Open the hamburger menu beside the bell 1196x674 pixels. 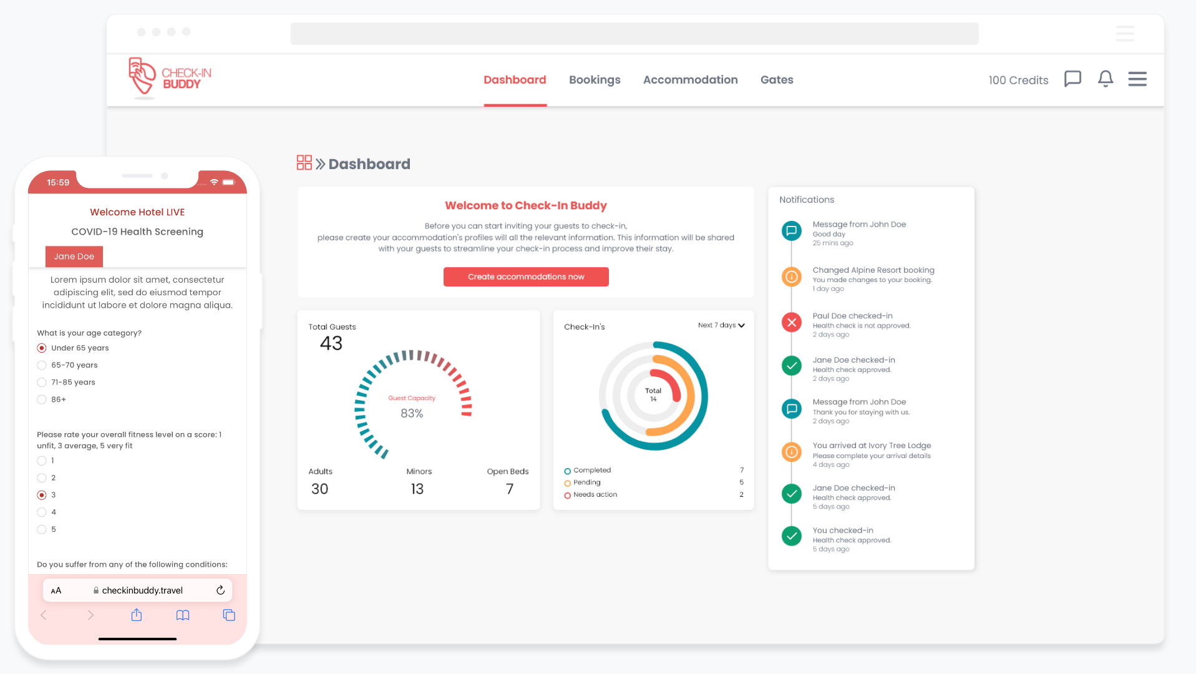[x=1137, y=79]
